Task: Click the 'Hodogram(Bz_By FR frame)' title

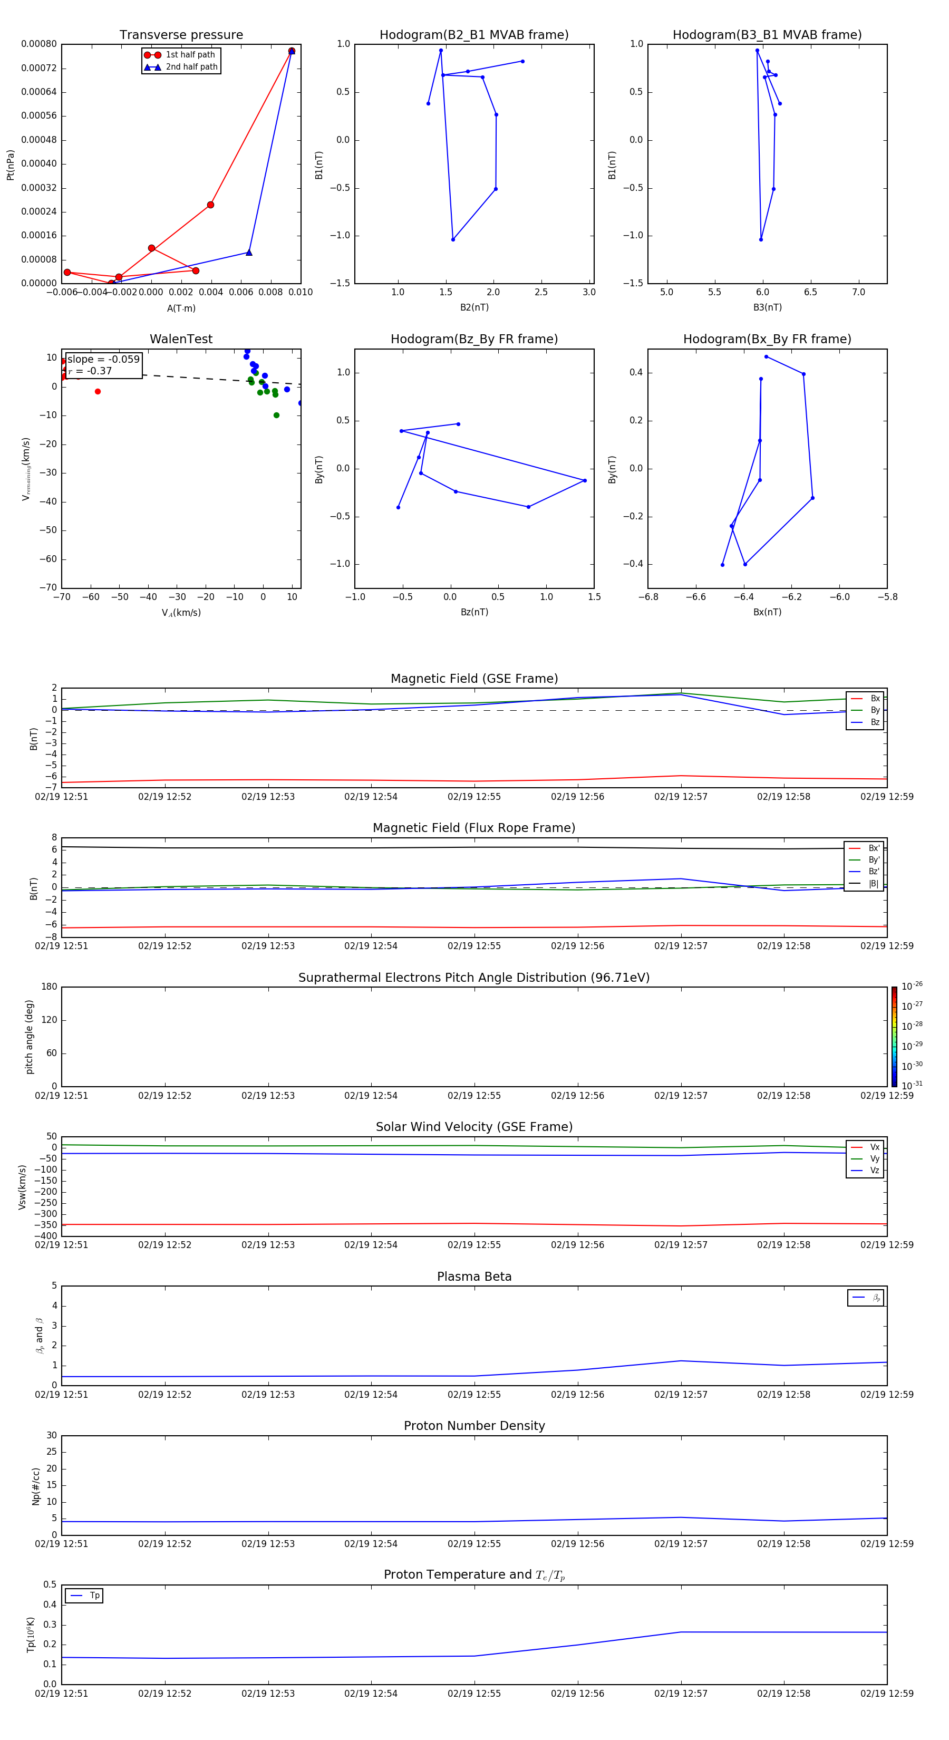Action: pyautogui.click(x=474, y=339)
